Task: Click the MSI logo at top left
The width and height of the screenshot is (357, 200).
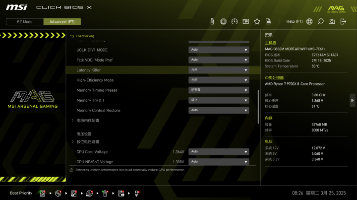Action: [17, 7]
